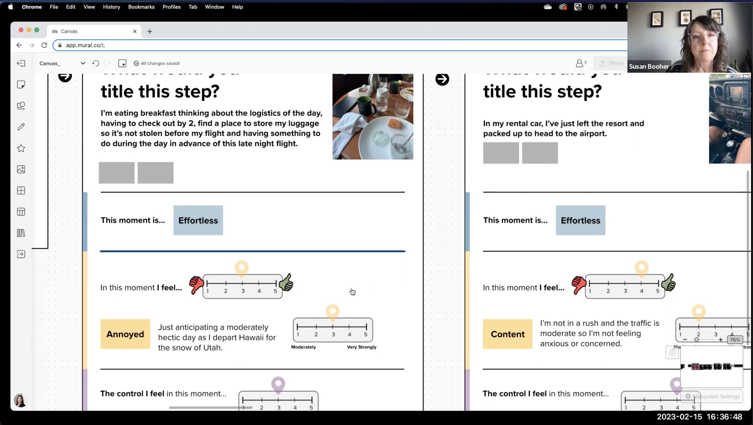Click the black arrow beside breakfast step
The height and width of the screenshot is (425, 753).
click(x=65, y=76)
